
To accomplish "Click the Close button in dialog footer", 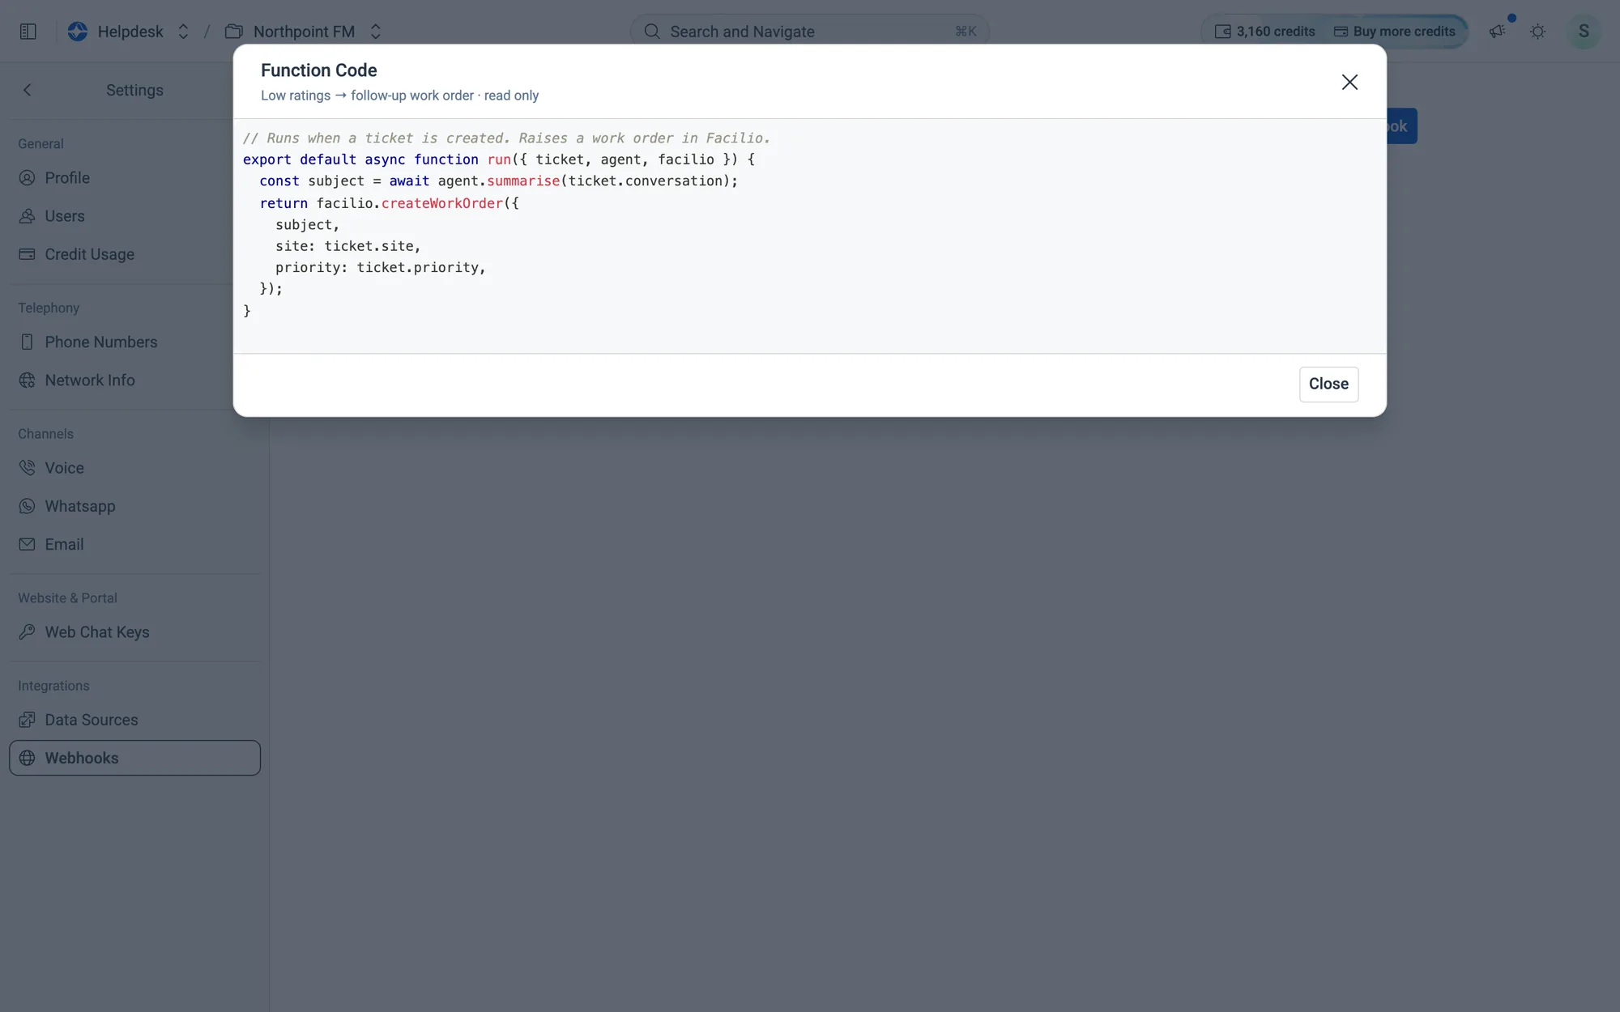I will coord(1328,384).
